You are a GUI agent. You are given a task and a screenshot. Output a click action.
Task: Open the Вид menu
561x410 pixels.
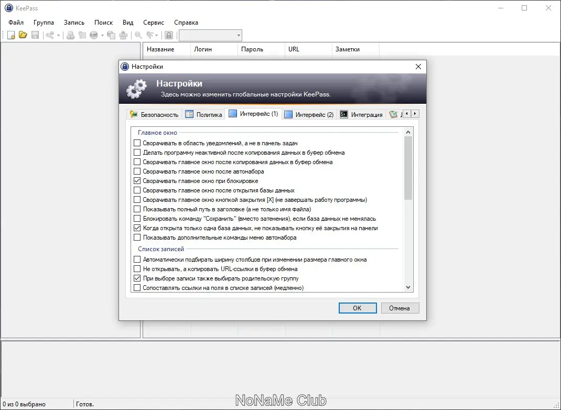128,22
